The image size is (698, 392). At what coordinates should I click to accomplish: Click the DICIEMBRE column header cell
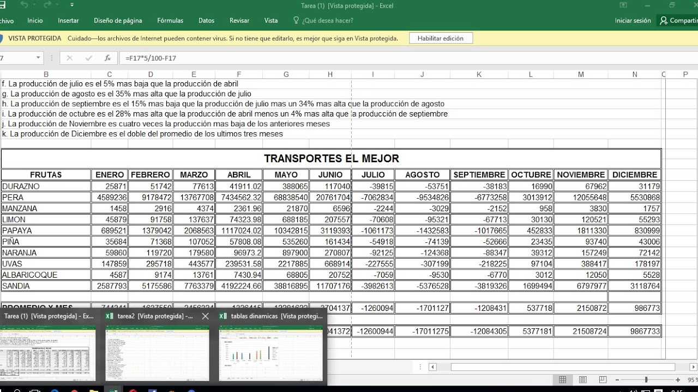[635, 175]
